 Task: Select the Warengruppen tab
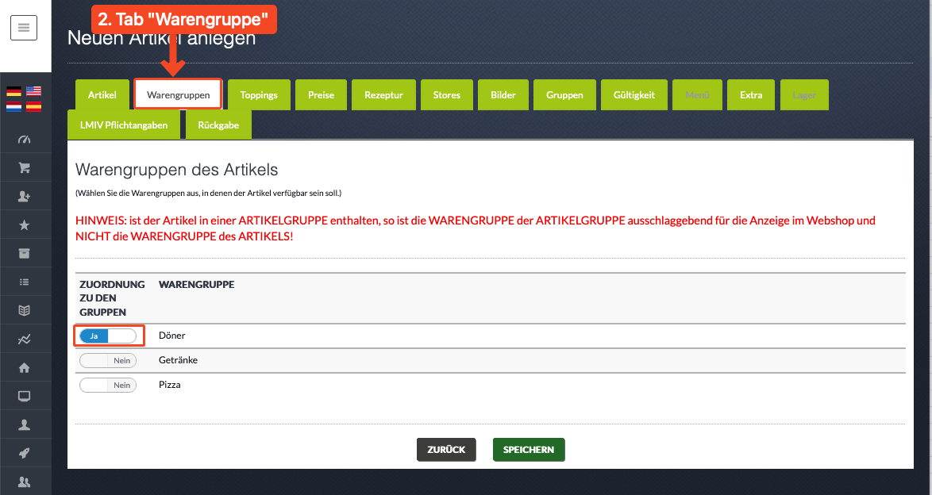tap(179, 95)
